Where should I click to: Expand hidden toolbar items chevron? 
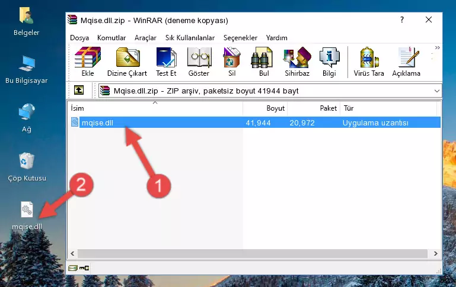pos(437,47)
